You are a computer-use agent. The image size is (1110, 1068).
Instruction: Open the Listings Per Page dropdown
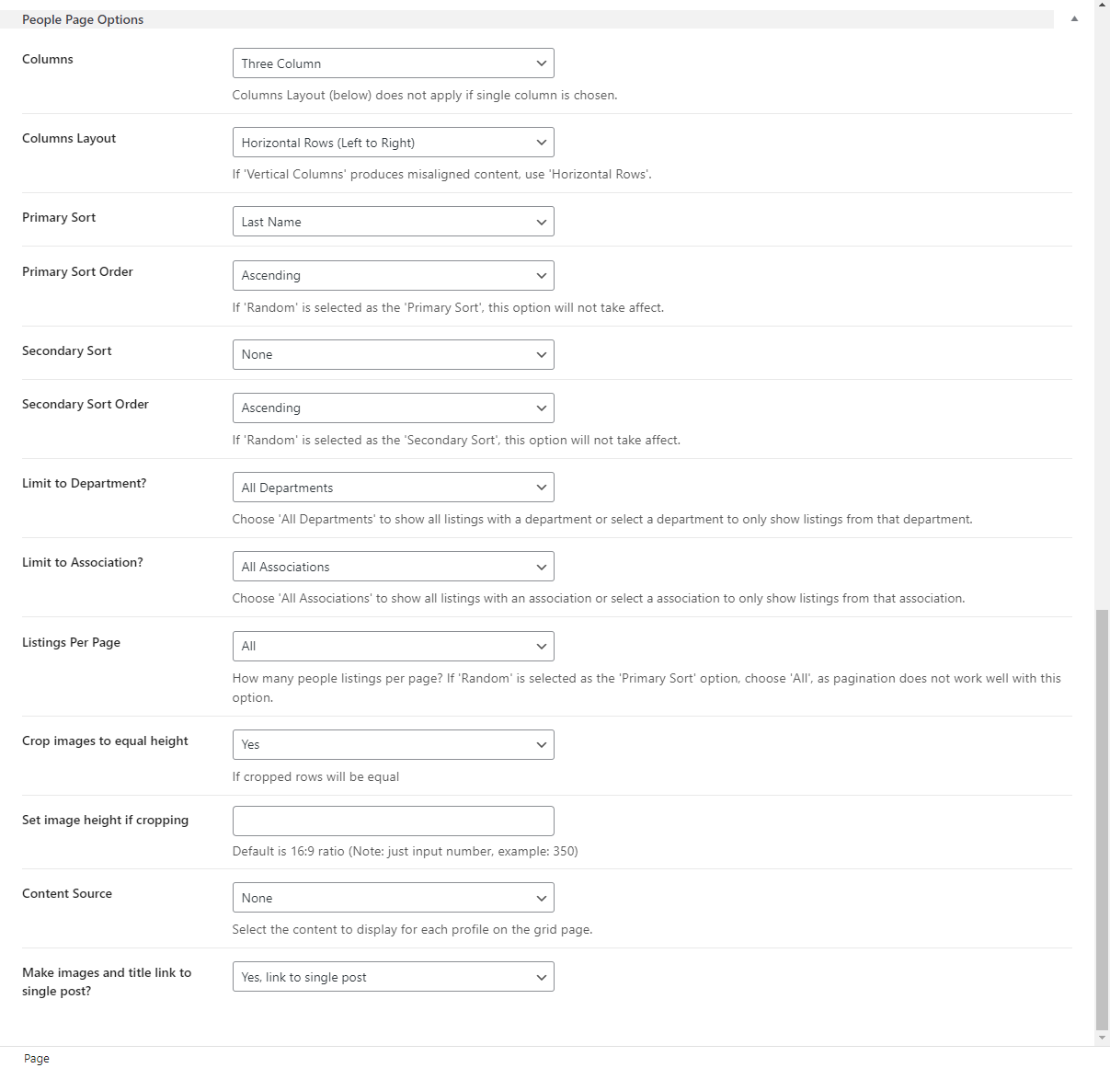tap(393, 646)
